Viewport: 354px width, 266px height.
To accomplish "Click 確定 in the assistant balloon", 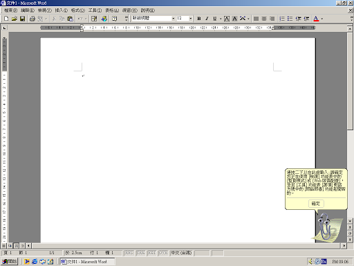I will coord(316,204).
